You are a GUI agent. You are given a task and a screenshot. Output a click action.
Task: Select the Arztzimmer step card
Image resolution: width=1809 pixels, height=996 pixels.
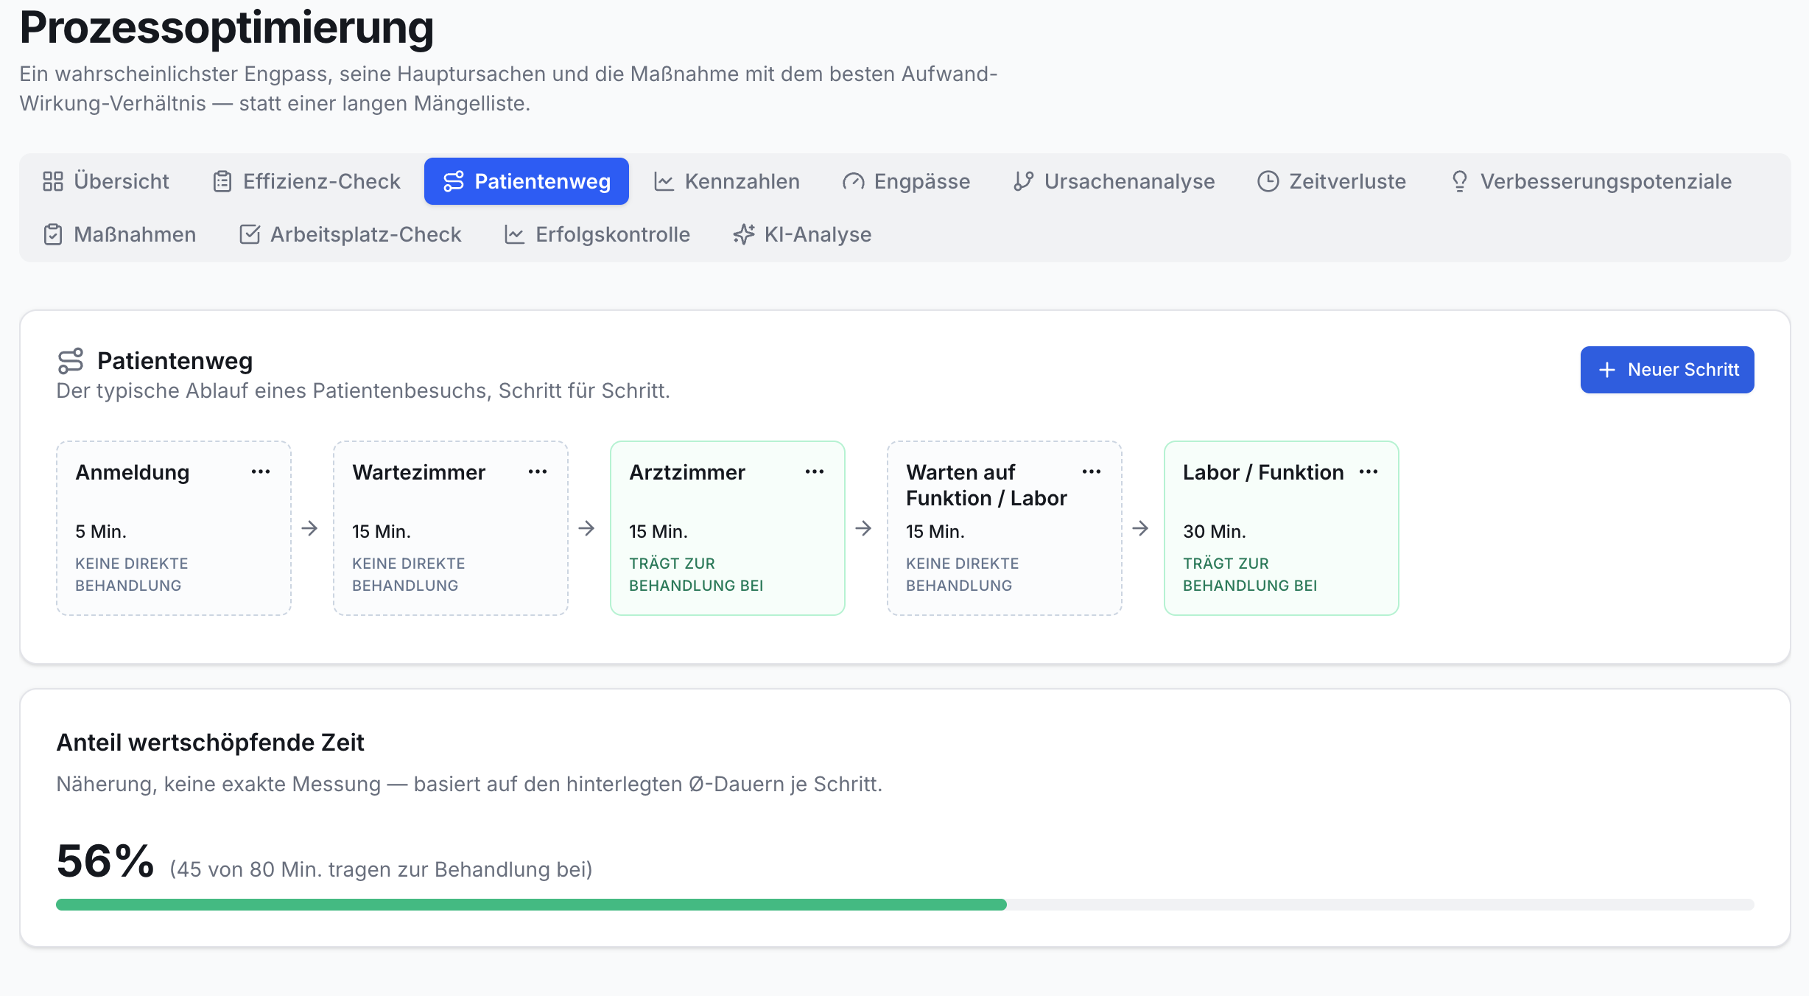728,528
